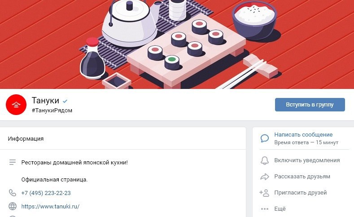Select Пригласить друзей
The image size is (354, 217).
coord(301,193)
